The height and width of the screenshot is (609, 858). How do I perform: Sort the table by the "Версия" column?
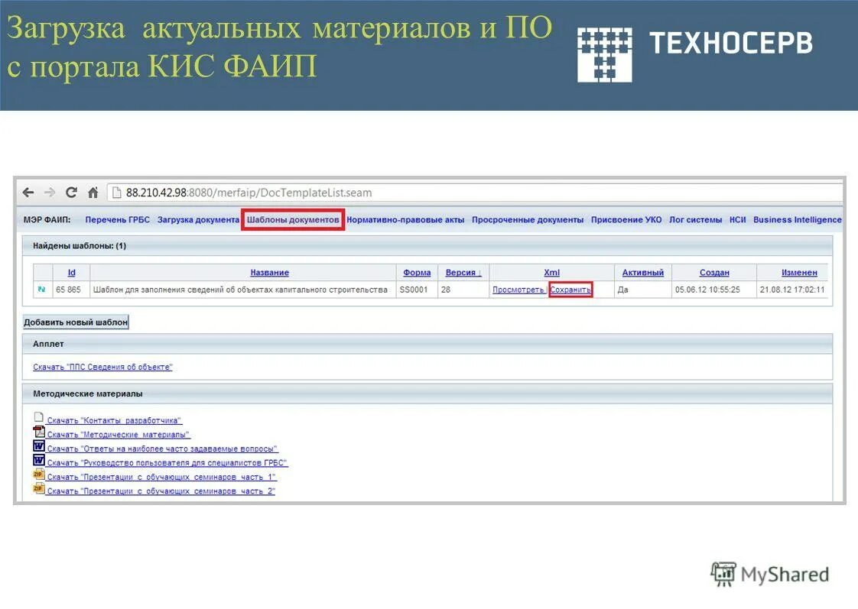click(x=459, y=272)
